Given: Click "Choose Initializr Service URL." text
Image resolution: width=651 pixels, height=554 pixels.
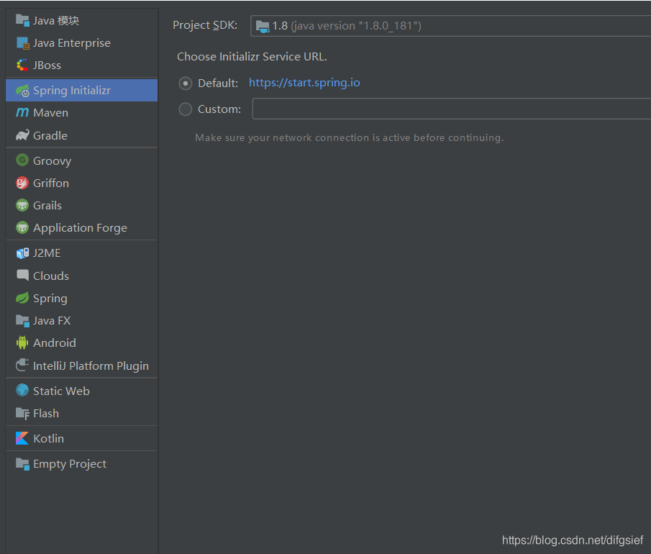Looking at the screenshot, I should [x=252, y=57].
